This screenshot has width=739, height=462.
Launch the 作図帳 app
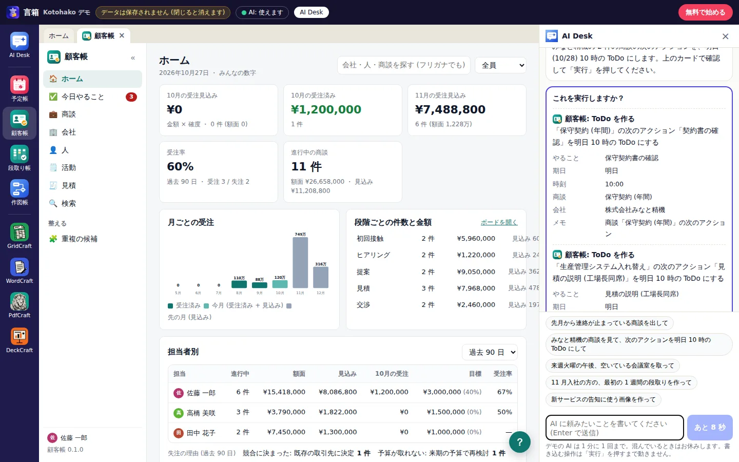[20, 192]
